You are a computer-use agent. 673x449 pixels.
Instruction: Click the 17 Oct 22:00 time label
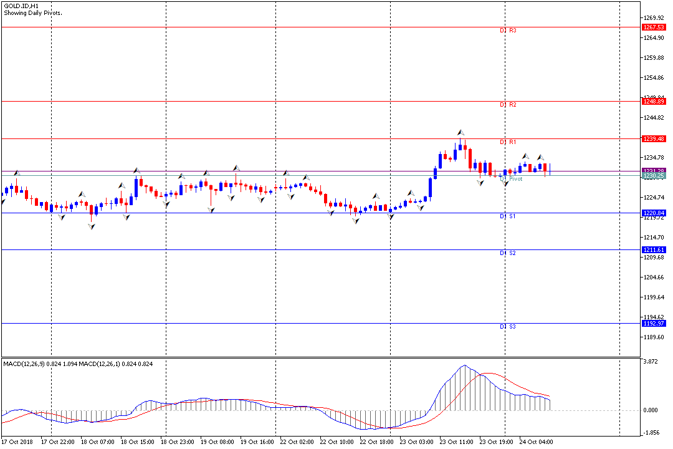[57, 442]
